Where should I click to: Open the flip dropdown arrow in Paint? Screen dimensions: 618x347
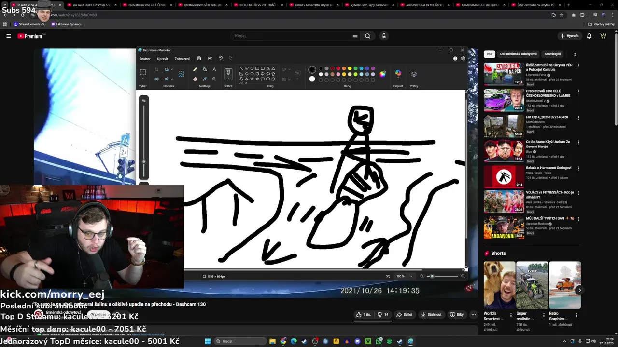(171, 79)
